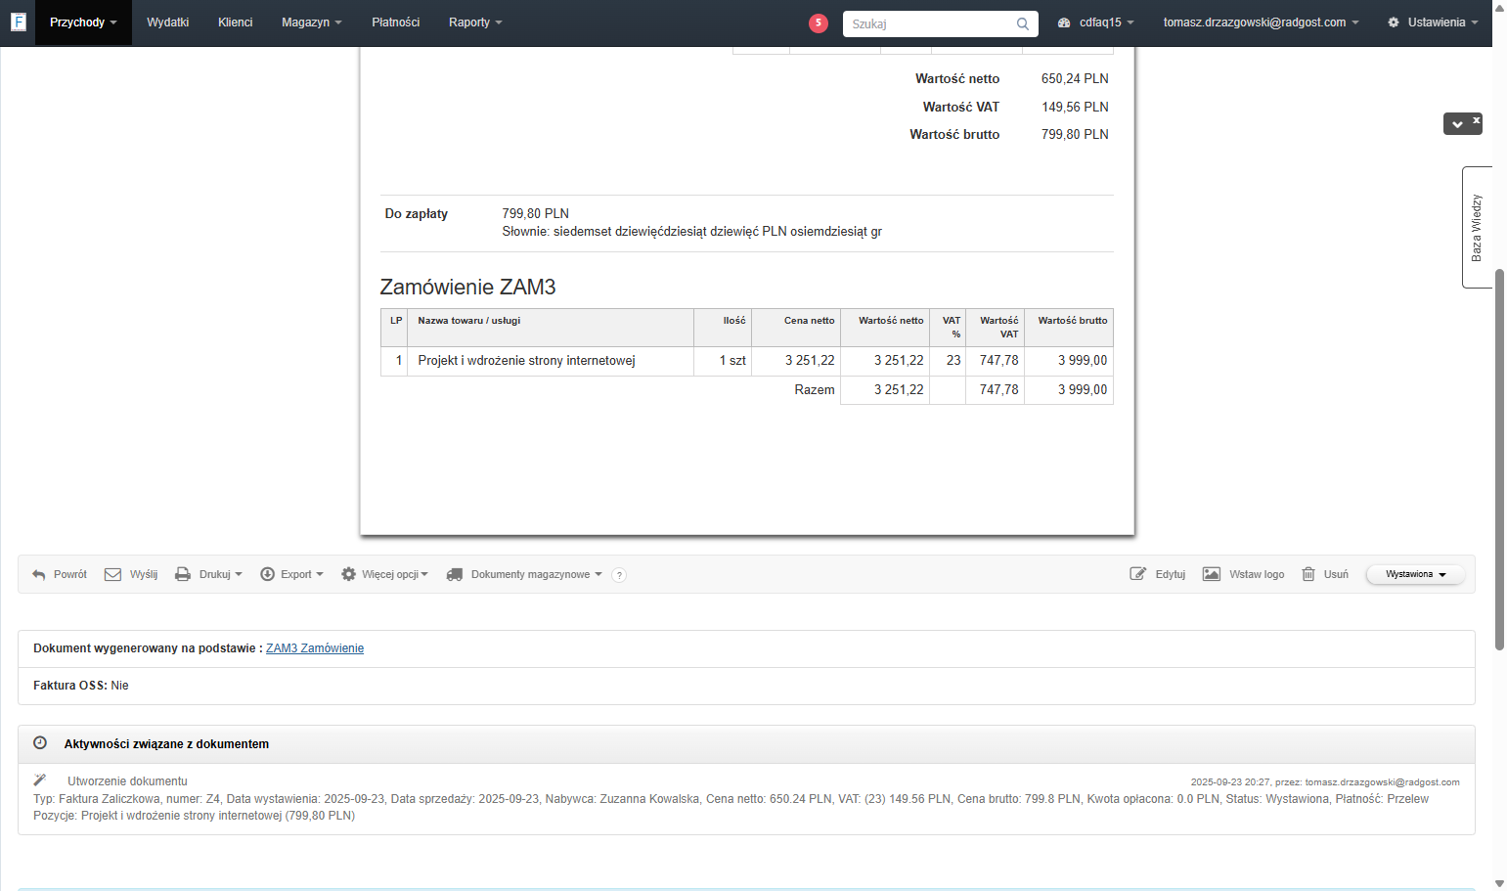Click the Drukuj printer icon

(183, 574)
